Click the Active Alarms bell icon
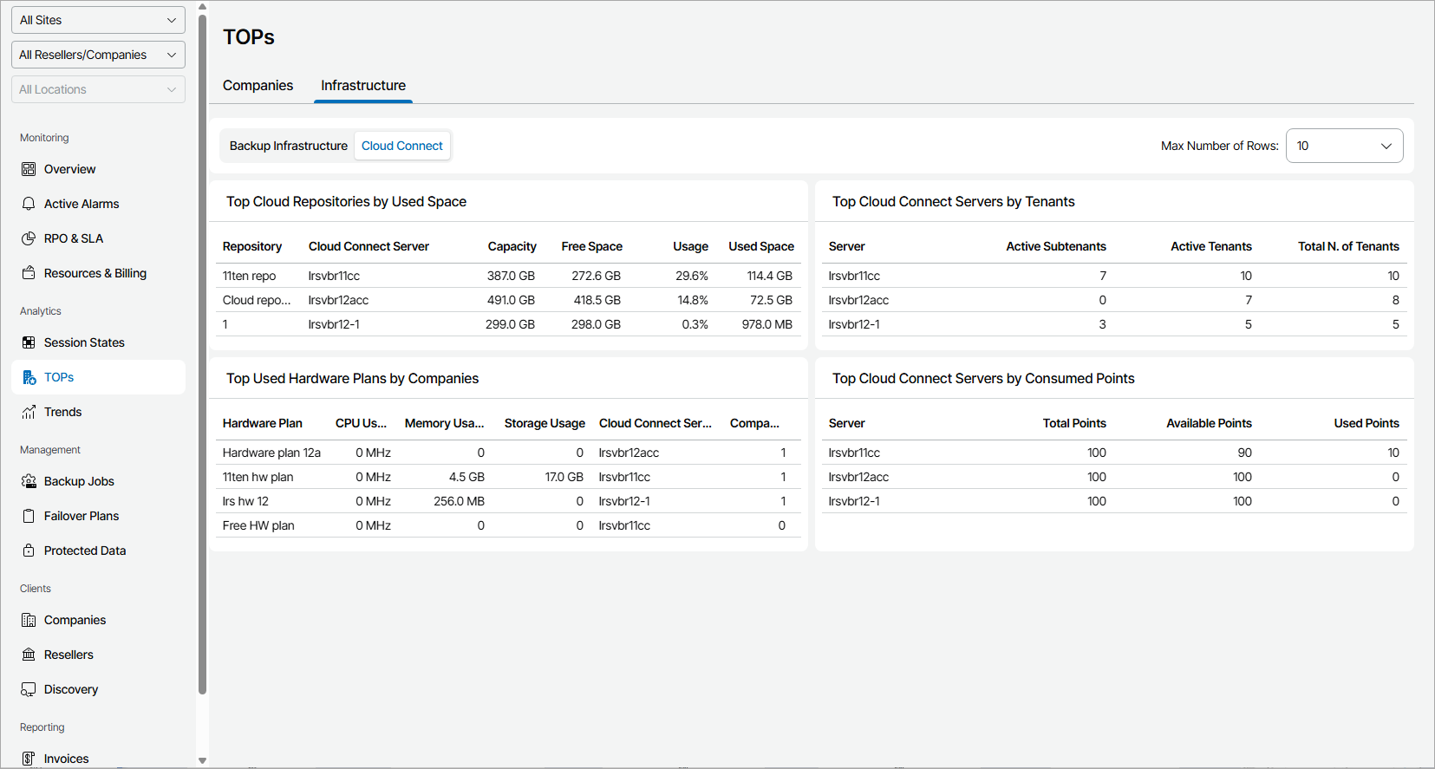The image size is (1435, 769). pos(29,204)
